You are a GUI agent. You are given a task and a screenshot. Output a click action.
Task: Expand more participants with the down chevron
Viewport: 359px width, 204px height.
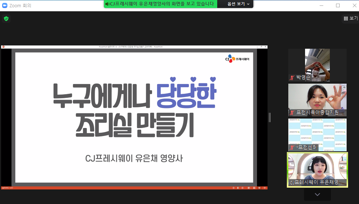tap(317, 195)
